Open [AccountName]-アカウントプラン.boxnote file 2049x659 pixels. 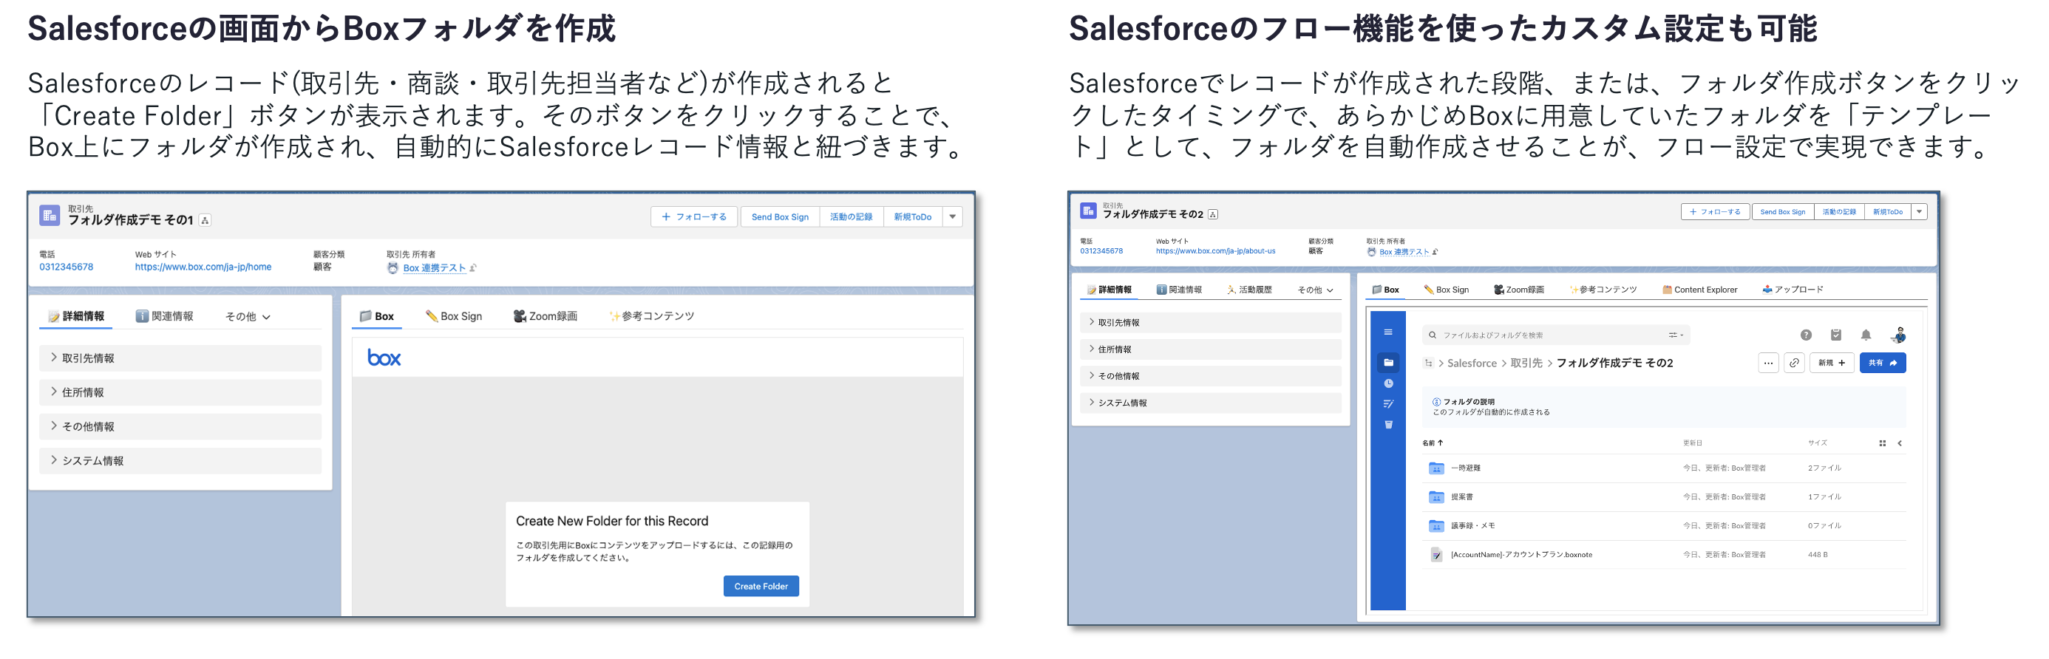coord(1520,555)
